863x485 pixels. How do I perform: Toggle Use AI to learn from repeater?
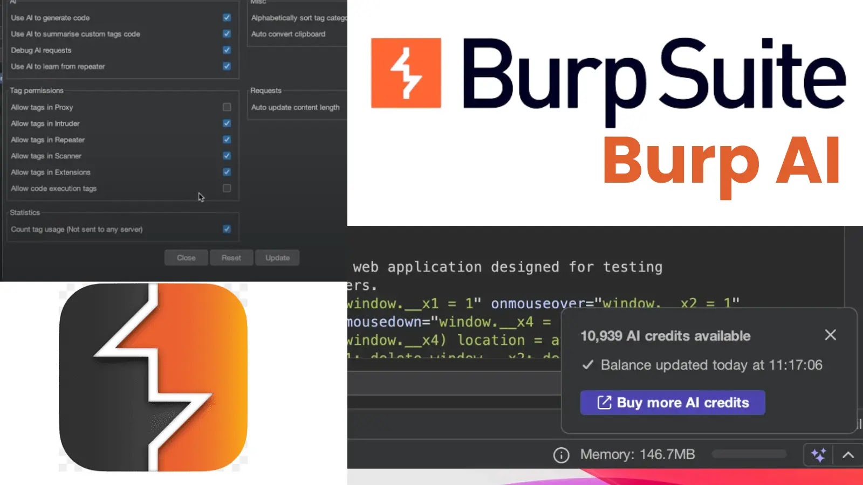pos(227,66)
